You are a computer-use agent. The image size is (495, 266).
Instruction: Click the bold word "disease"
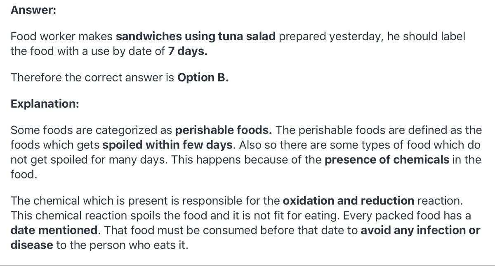32,245
